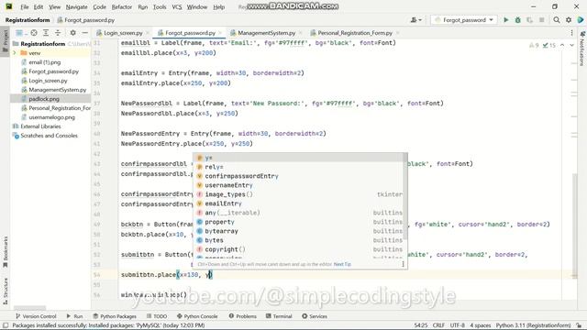Screen dimensions: 587x330
Task: Start debugging with the bug icon
Action: pos(517,20)
